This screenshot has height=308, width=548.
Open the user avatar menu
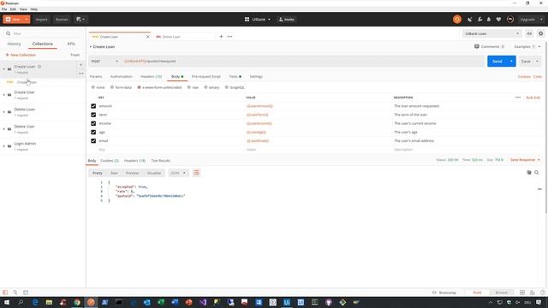pyautogui.click(x=510, y=20)
